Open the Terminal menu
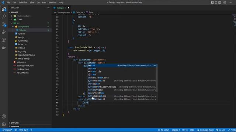The height and width of the screenshot is (132, 236). [x=52, y=3]
